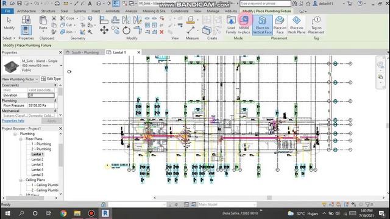Click the Edit Type button
The width and height of the screenshot is (390, 219).
coord(51,78)
